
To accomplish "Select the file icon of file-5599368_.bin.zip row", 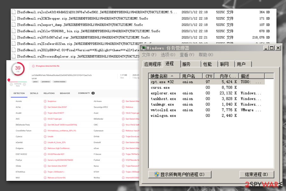I will [x=14, y=31].
